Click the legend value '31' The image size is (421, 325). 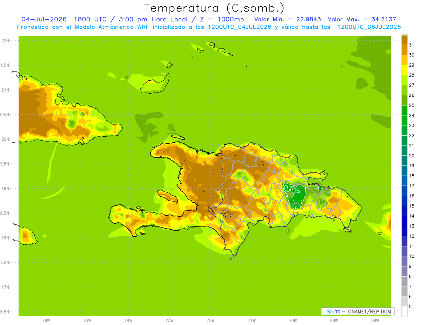[412, 45]
